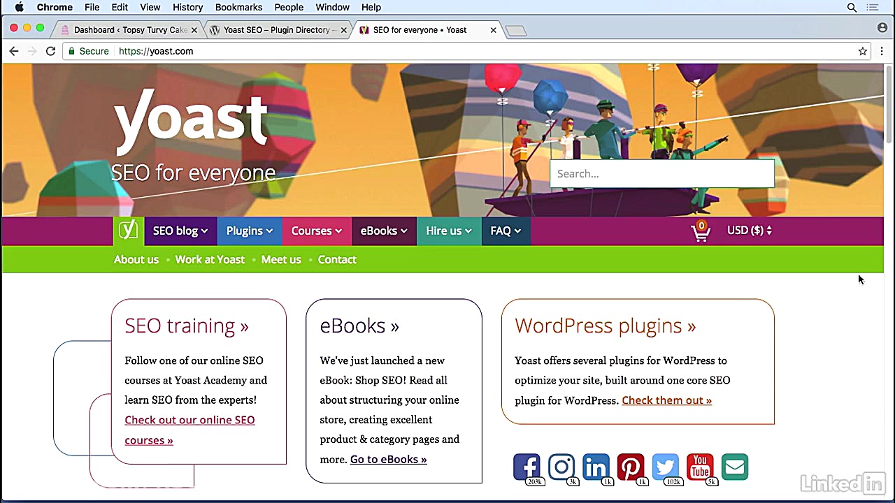Open the File menu
895x503 pixels.
pyautogui.click(x=92, y=7)
